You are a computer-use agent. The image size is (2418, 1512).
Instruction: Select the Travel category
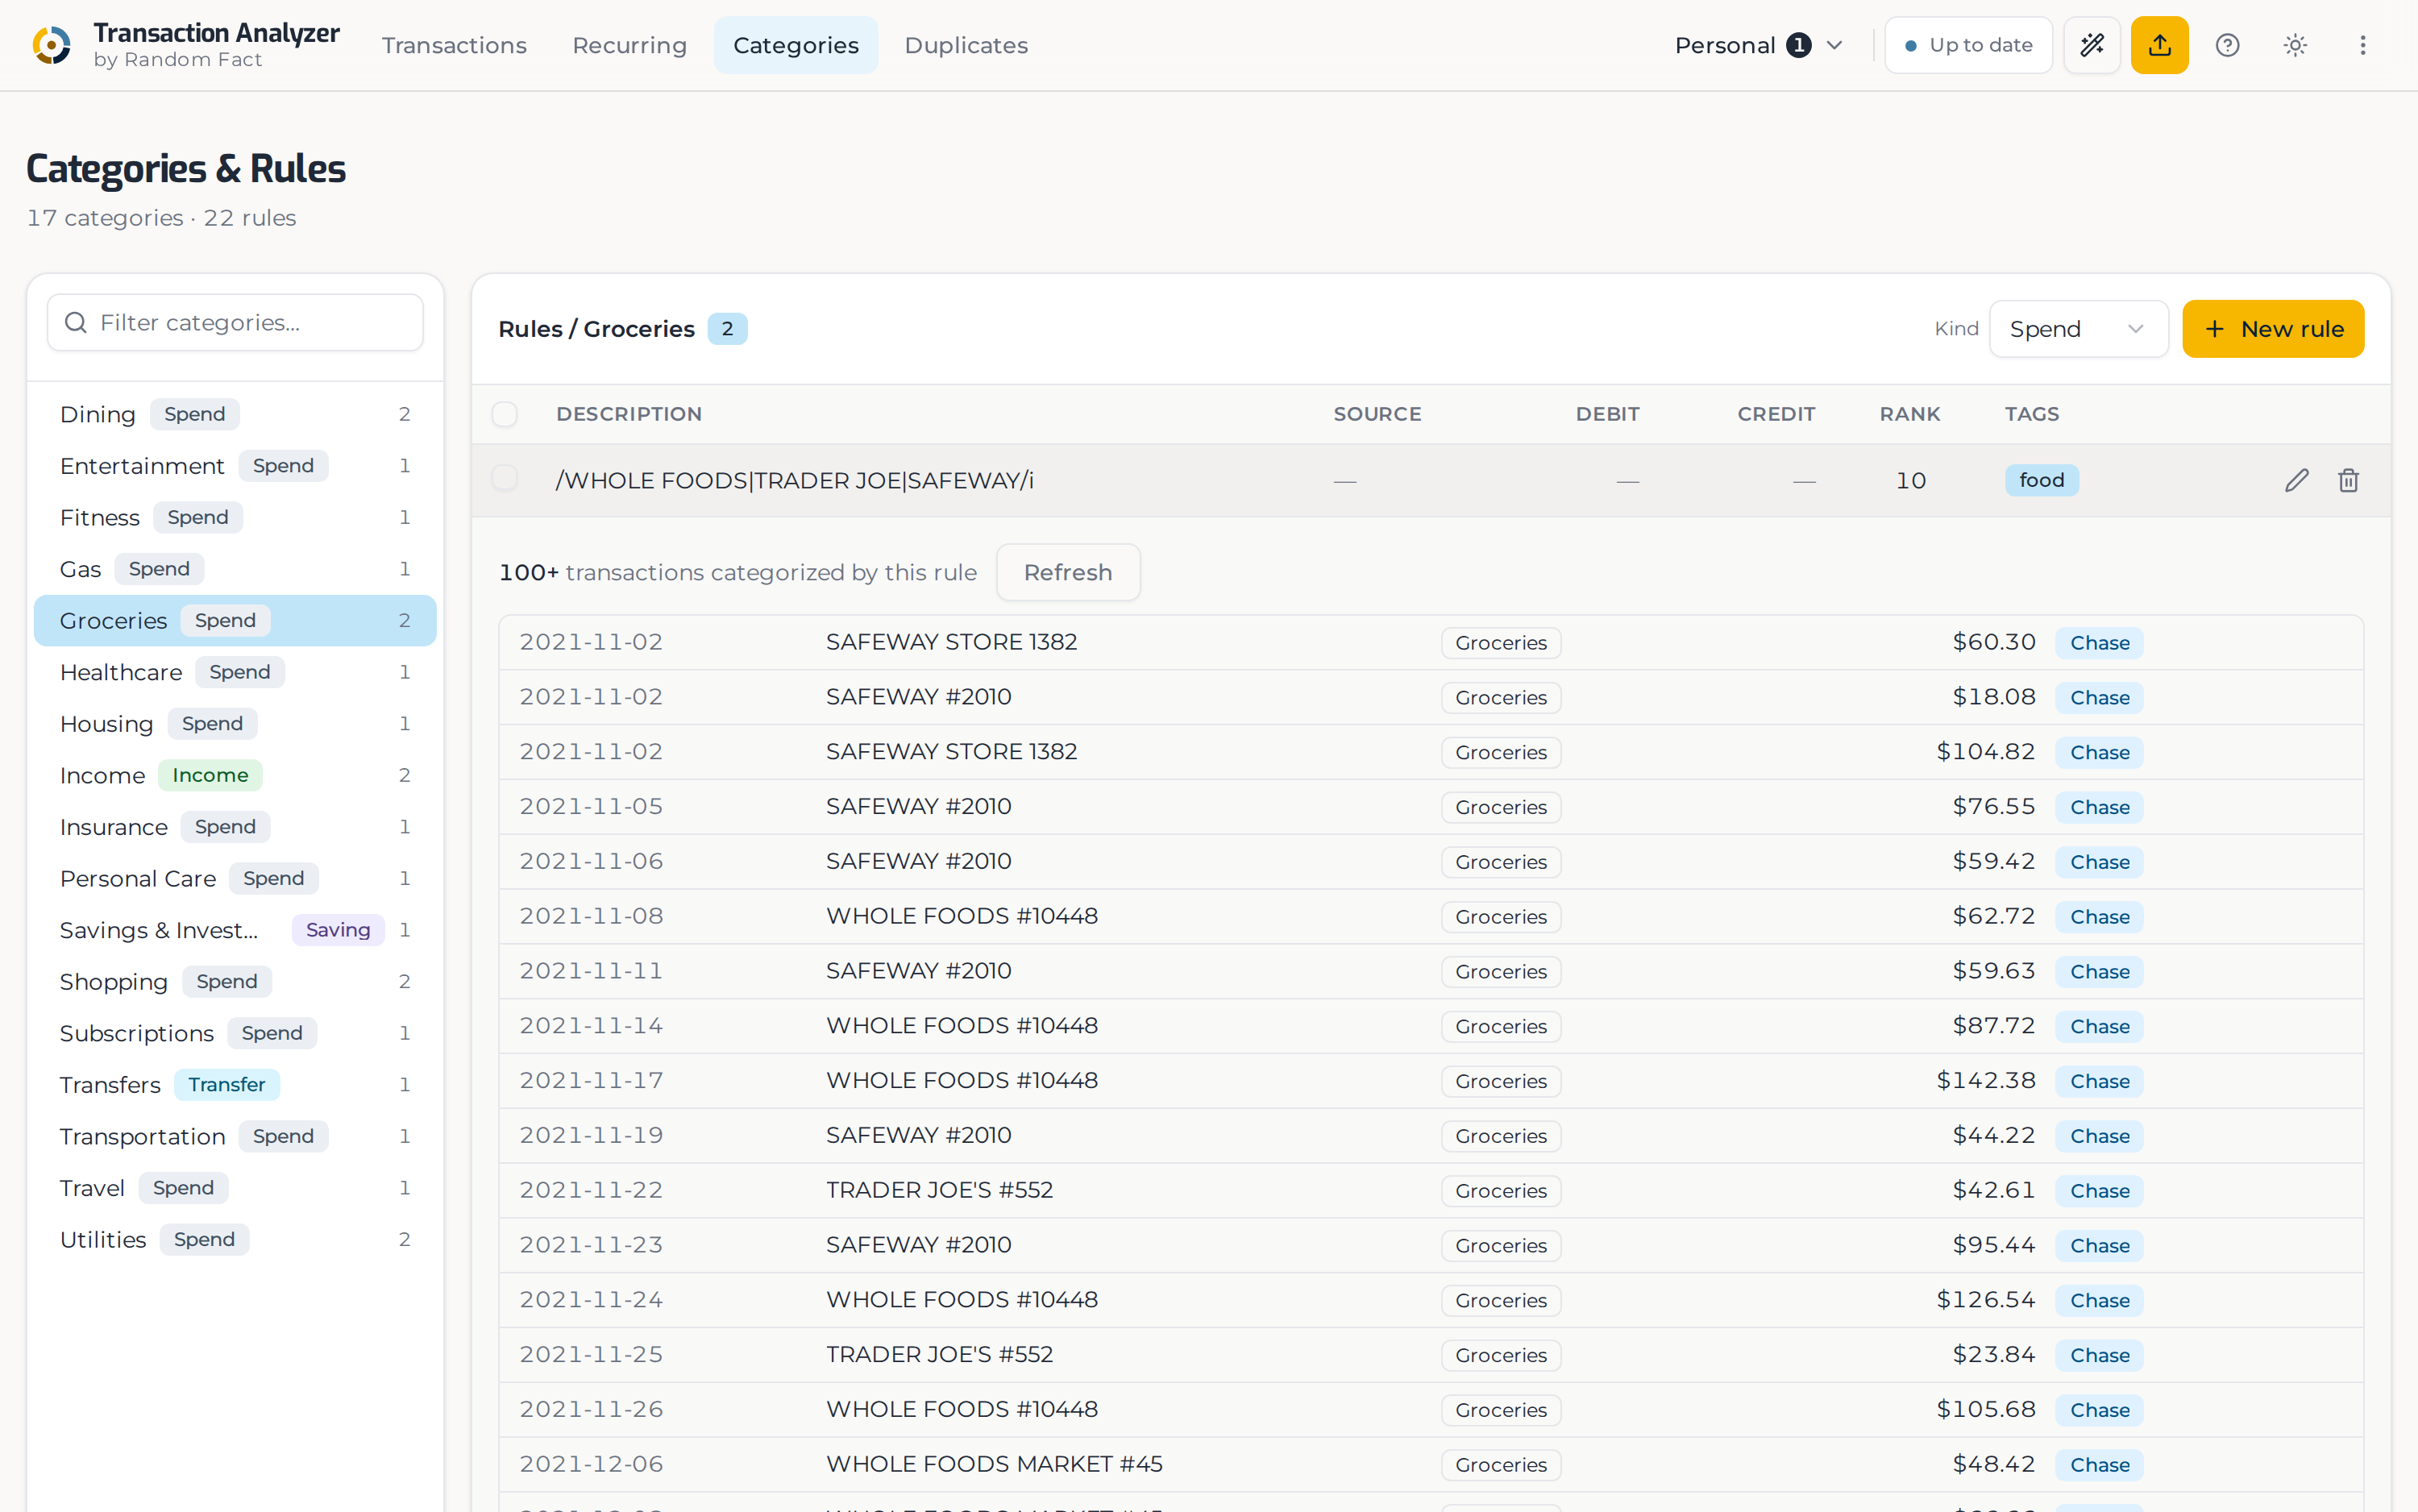[235, 1188]
